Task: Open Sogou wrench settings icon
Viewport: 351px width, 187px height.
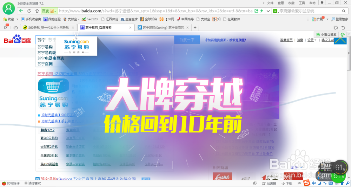Action: 347,183
